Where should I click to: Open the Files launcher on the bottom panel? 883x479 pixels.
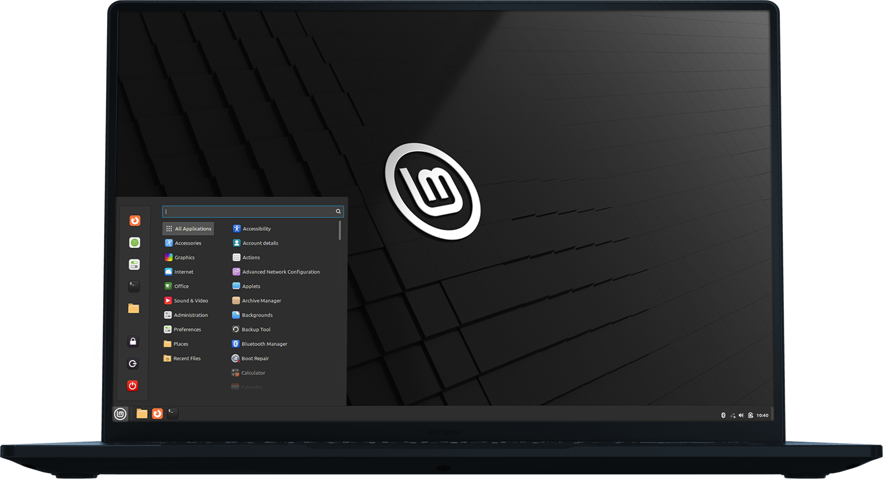(142, 414)
